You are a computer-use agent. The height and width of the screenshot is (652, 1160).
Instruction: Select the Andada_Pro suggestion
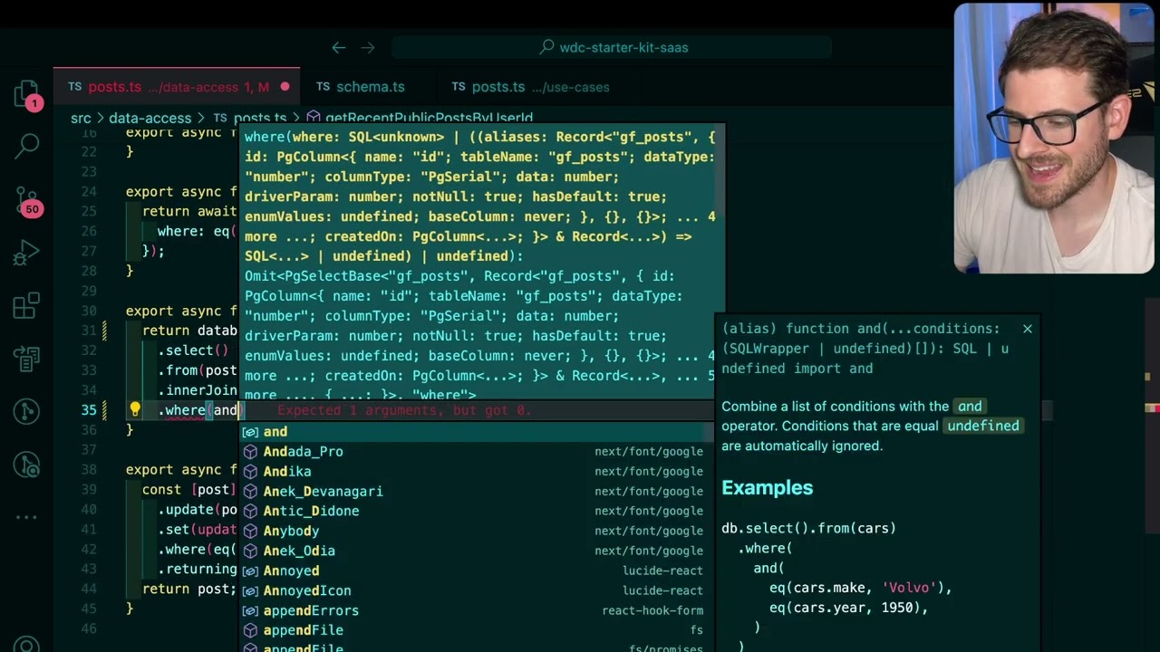478,452
